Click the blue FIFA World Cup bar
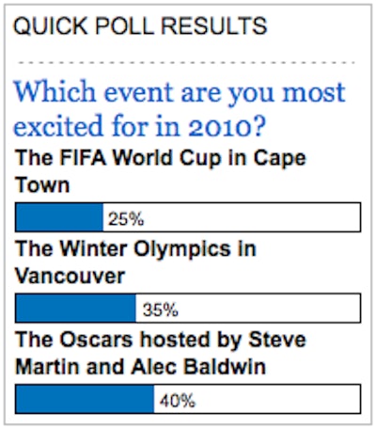The height and width of the screenshot is (429, 376). (59, 217)
